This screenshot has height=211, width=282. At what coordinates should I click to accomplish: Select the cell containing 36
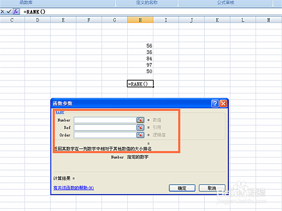[x=140, y=52]
